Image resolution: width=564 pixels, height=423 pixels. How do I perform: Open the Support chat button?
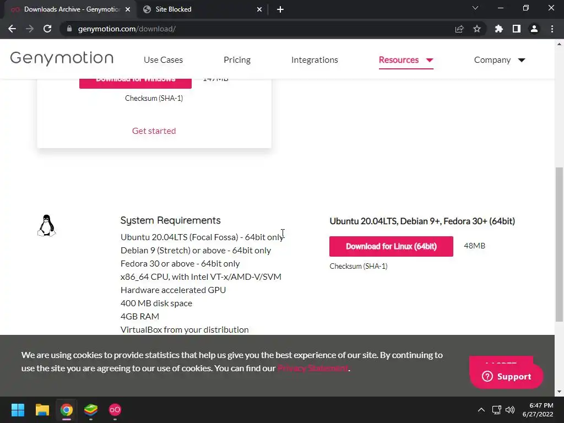(507, 377)
